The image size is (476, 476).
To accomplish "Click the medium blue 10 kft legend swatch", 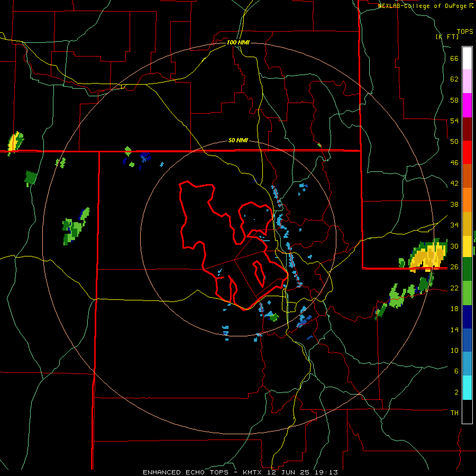I will [467, 340].
